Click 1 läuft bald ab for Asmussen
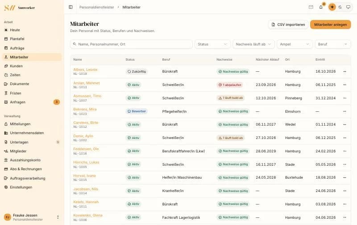The width and height of the screenshot is (357, 225). coord(230,98)
